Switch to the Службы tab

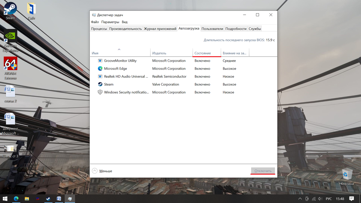coord(255,29)
